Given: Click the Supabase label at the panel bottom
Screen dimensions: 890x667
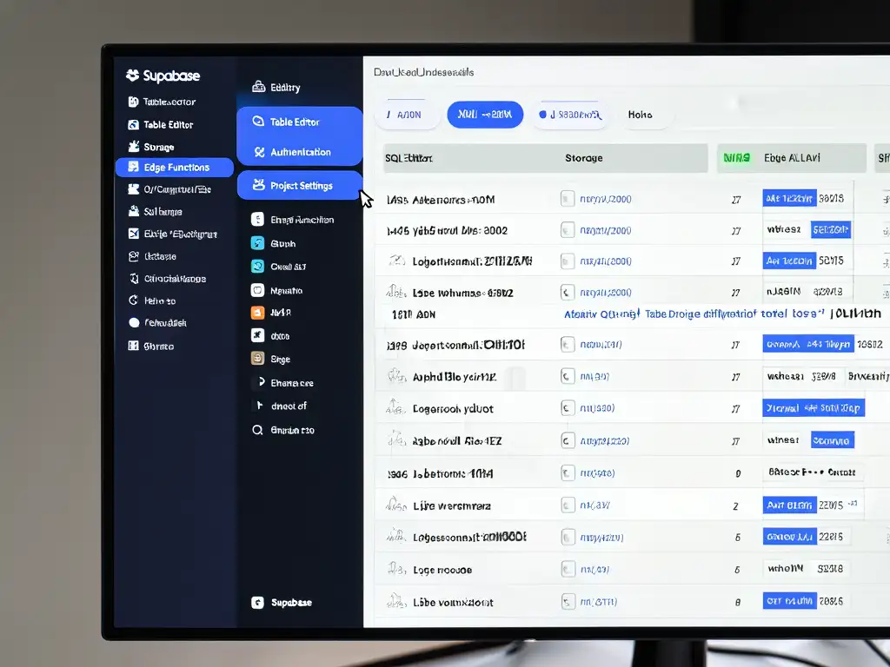Looking at the screenshot, I should click(x=291, y=603).
